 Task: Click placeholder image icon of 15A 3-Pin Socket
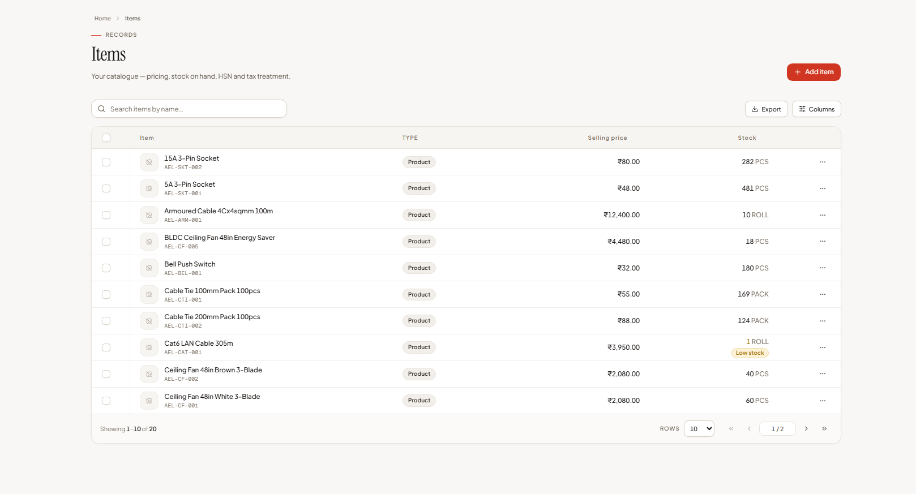[x=149, y=162]
